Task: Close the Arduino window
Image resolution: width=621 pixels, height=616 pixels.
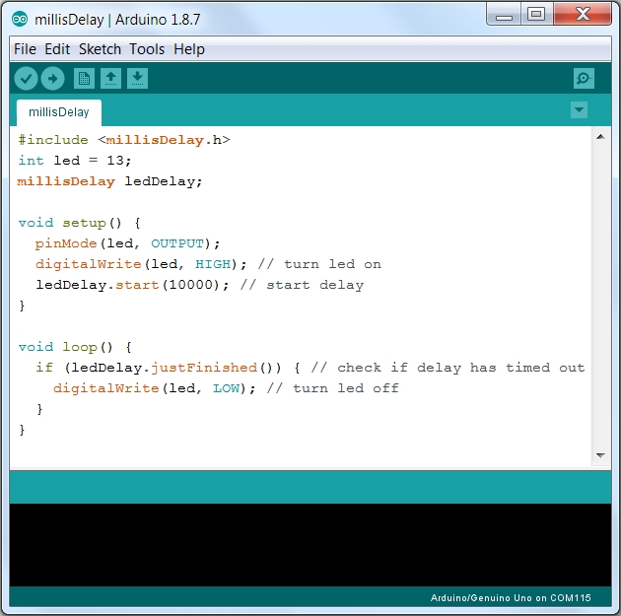Action: click(583, 15)
